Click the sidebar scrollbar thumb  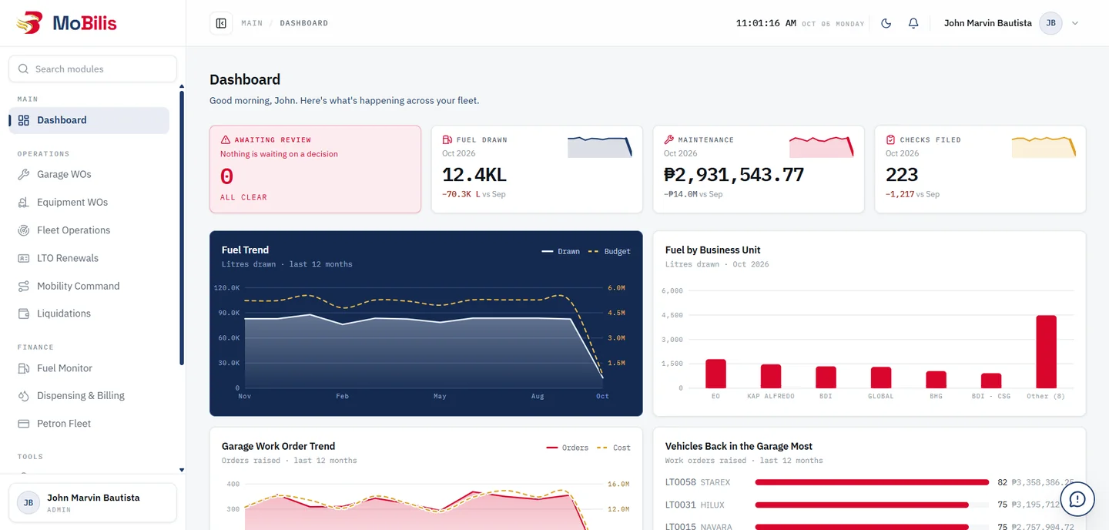click(x=182, y=228)
